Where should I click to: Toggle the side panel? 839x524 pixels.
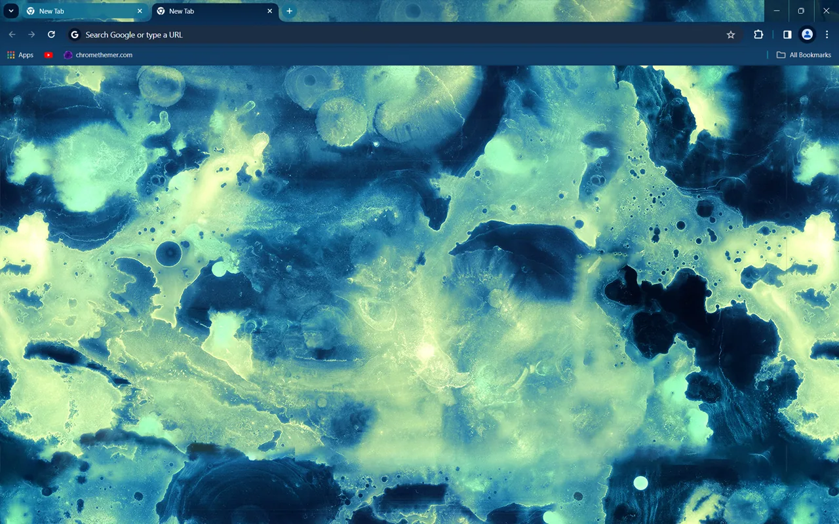click(x=787, y=35)
